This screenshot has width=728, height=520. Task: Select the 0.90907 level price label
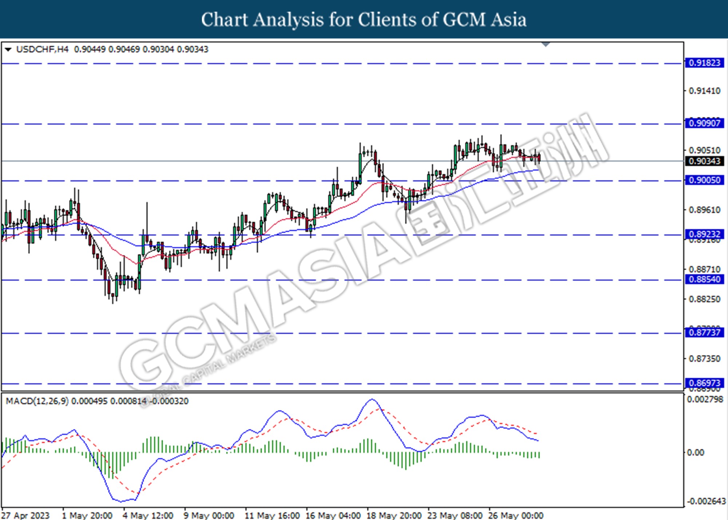click(x=704, y=123)
